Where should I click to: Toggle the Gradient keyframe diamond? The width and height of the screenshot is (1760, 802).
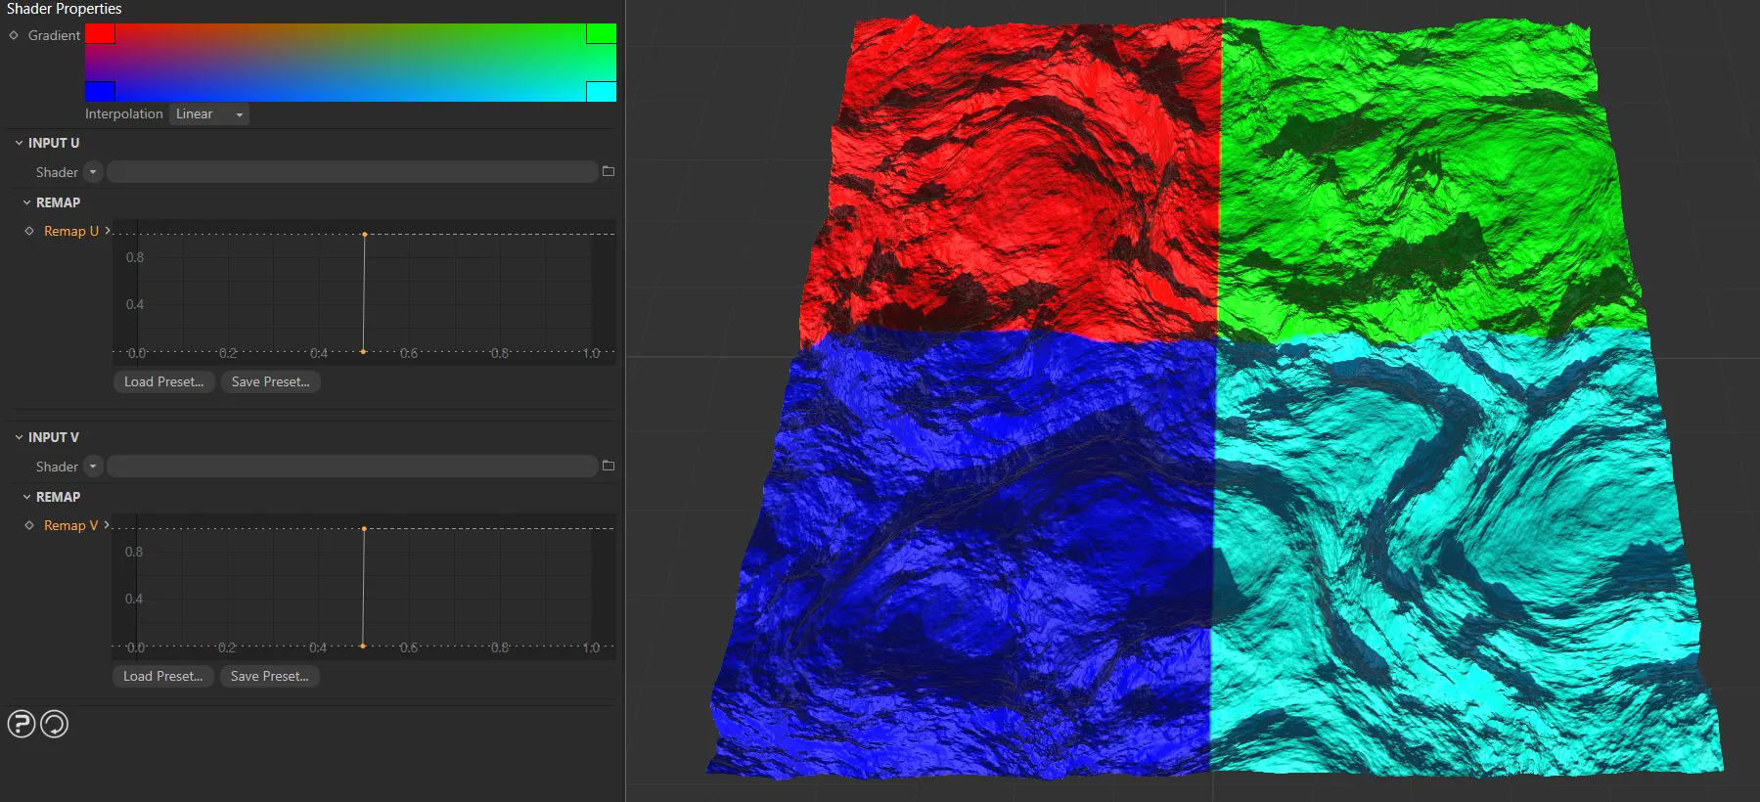[x=14, y=35]
